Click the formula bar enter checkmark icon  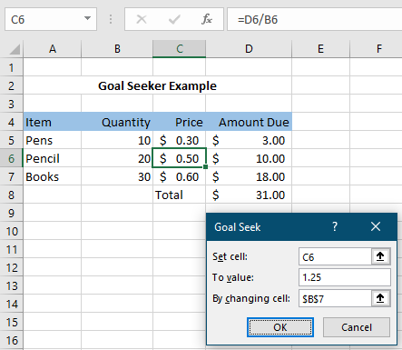(174, 19)
